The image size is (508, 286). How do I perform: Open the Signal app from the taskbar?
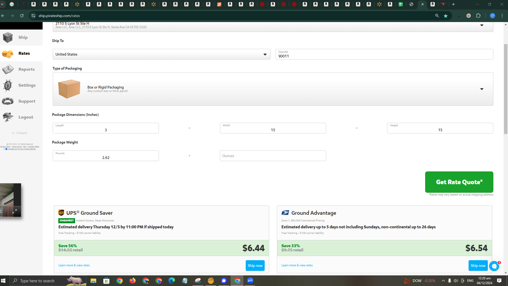[224, 281]
